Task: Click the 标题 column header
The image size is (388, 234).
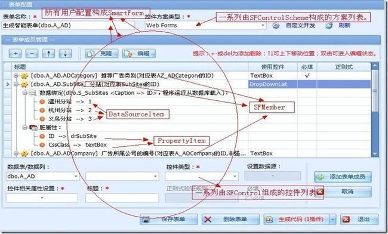Action: pyautogui.click(x=130, y=67)
